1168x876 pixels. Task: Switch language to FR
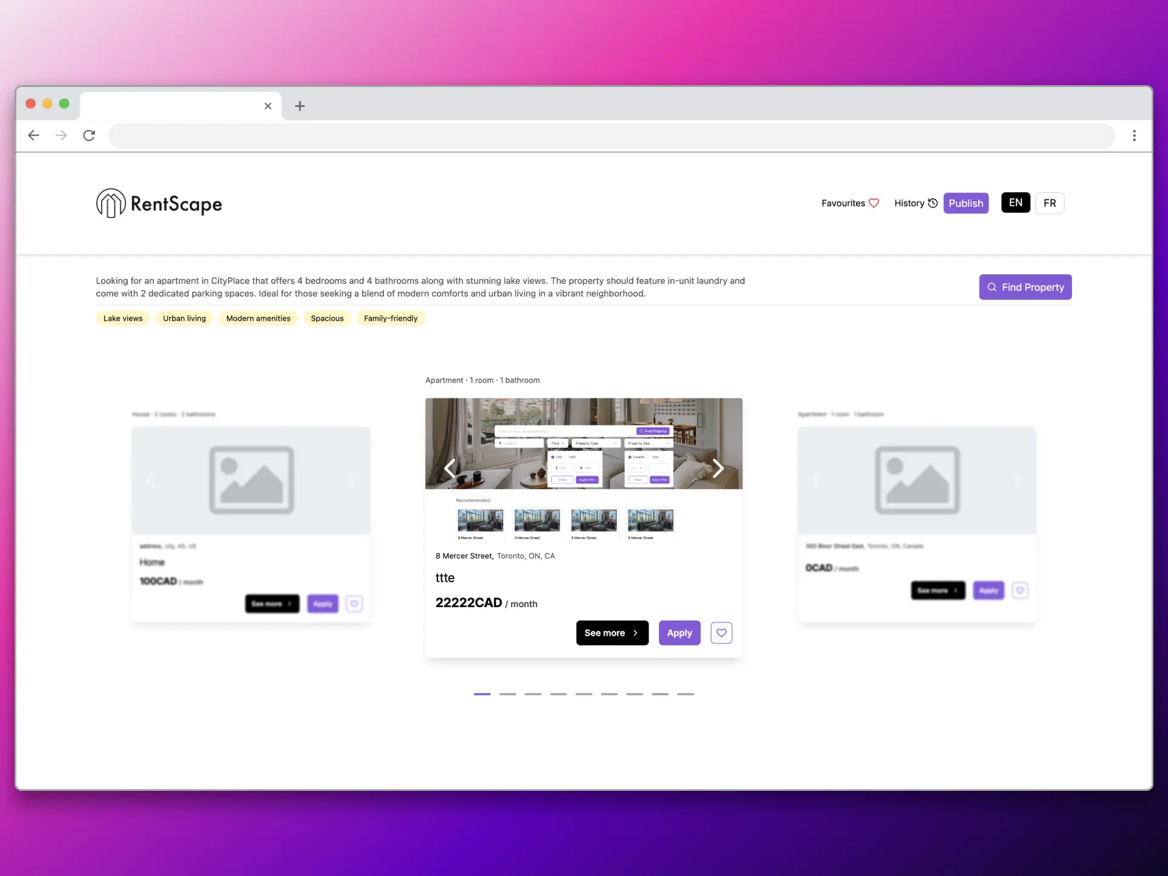coord(1049,203)
